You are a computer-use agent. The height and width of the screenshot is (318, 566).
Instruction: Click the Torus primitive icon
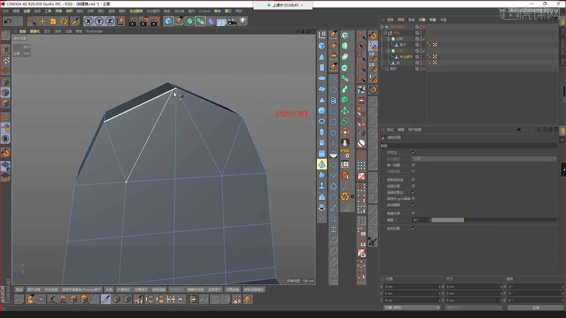tap(322, 121)
